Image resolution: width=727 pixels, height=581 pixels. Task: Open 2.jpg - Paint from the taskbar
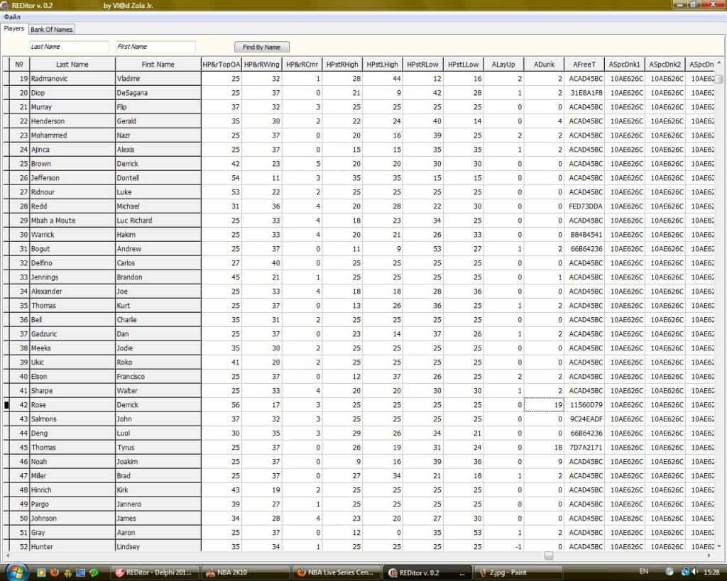(x=516, y=572)
